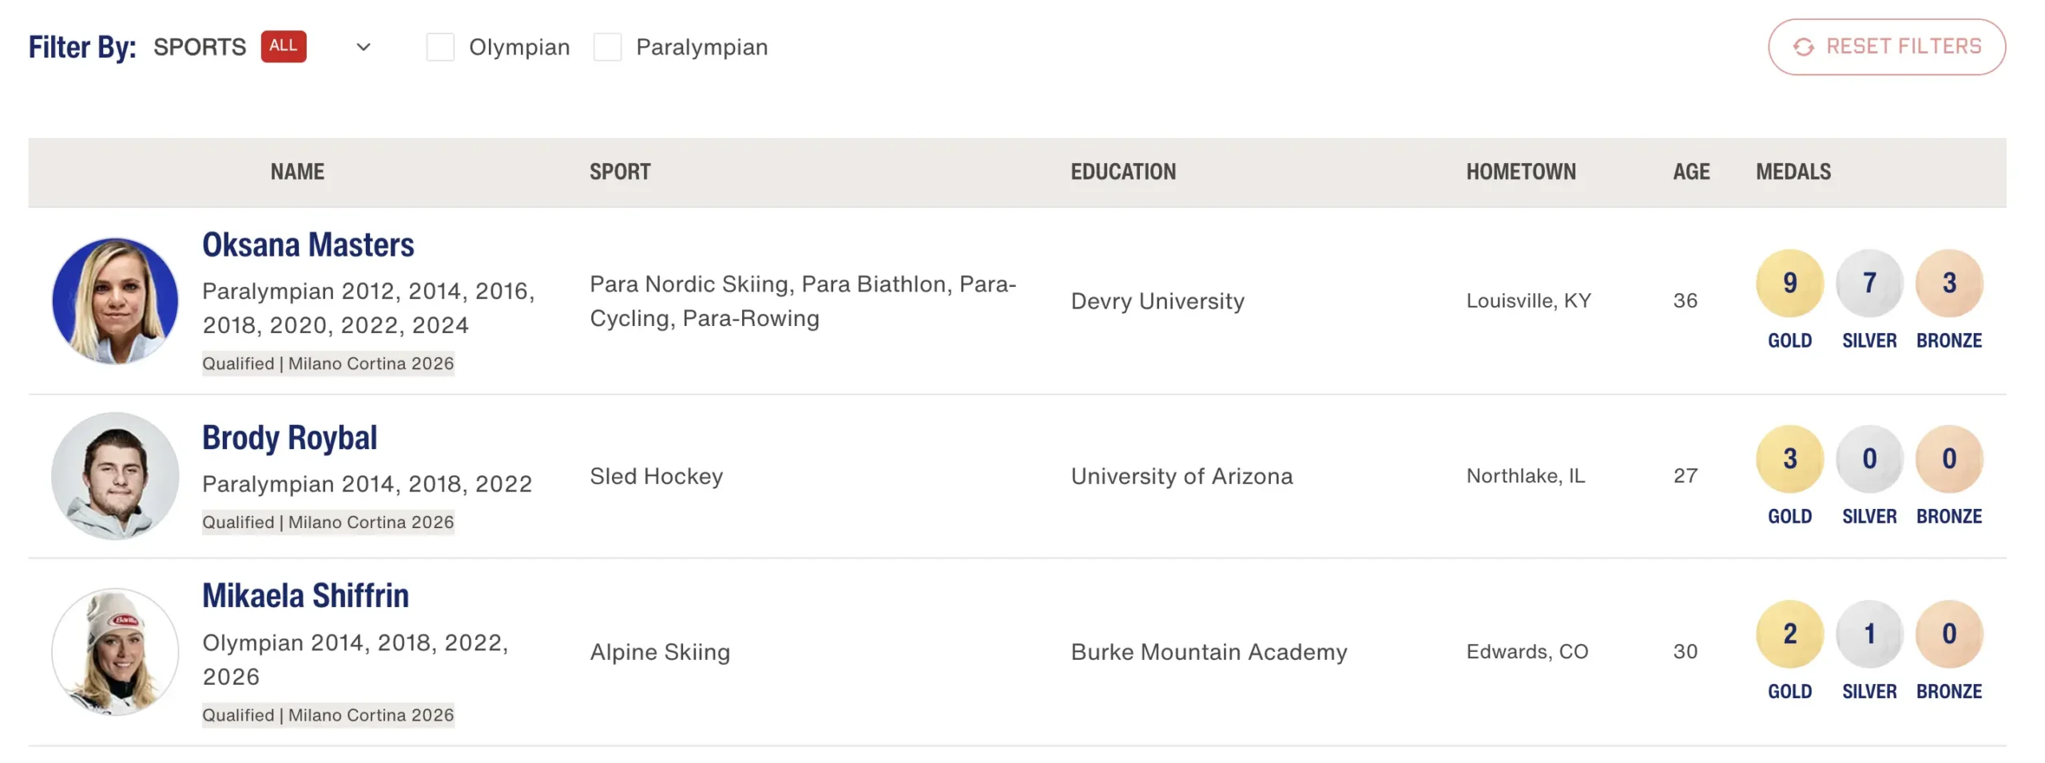
Task: Sort by the AGE column header
Action: 1691,172
